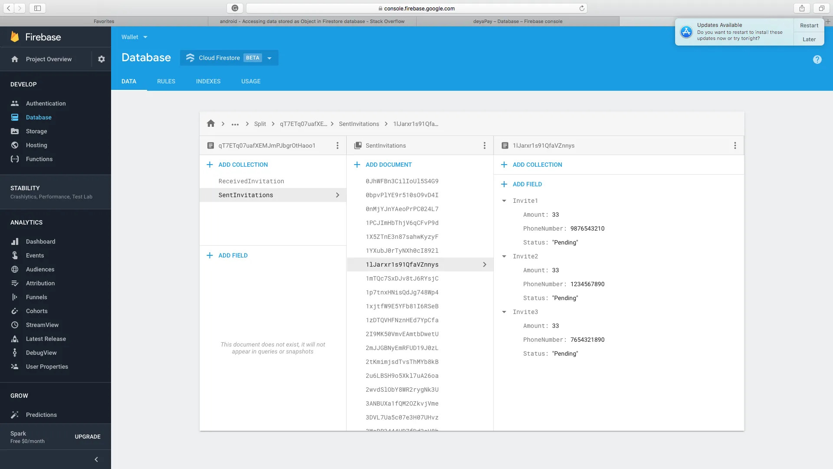Click home icon in breadcrumb path
833x469 pixels.
(x=211, y=124)
